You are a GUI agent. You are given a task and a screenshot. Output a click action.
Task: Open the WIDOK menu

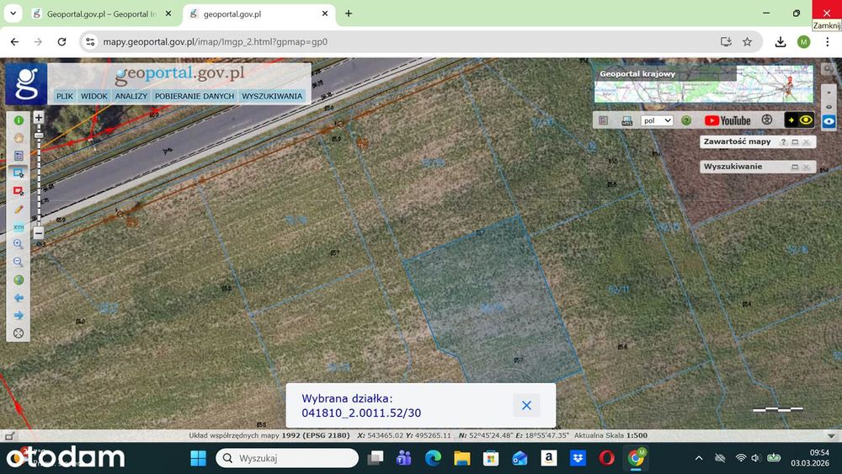[x=94, y=96]
